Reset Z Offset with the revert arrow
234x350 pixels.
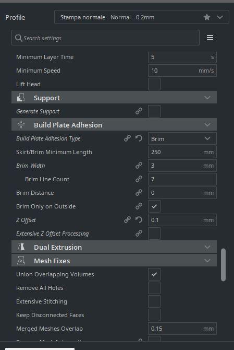(139, 220)
